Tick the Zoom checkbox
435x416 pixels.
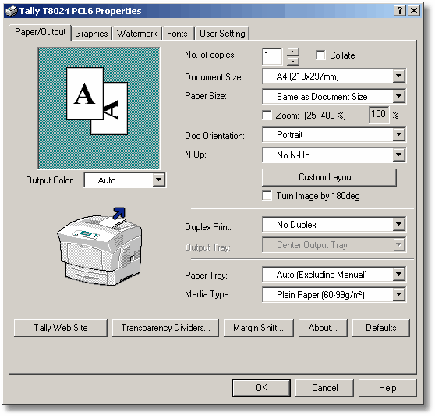tap(267, 115)
